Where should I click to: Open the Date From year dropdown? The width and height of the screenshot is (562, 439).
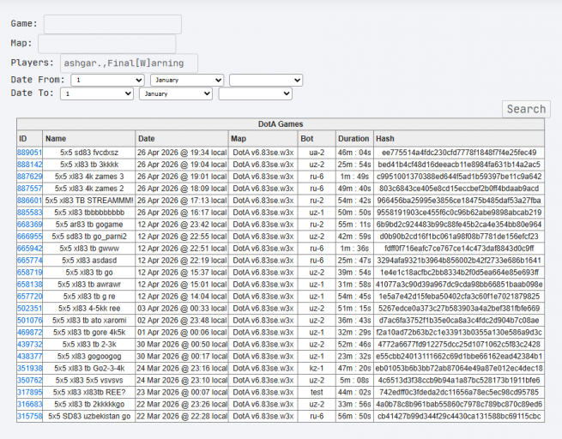(266, 80)
